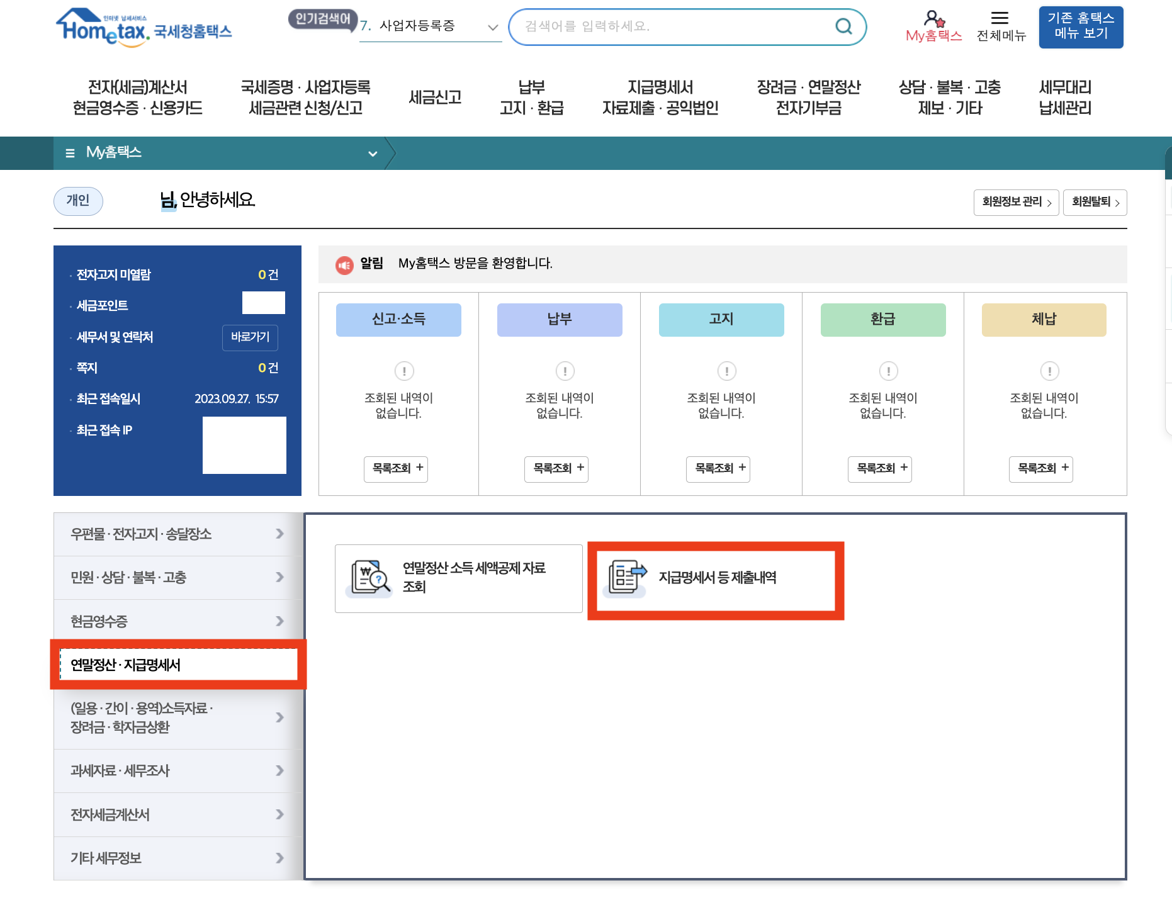Image resolution: width=1172 pixels, height=900 pixels.
Task: Expand 기타 세무정보 menu arrow
Action: pos(279,858)
